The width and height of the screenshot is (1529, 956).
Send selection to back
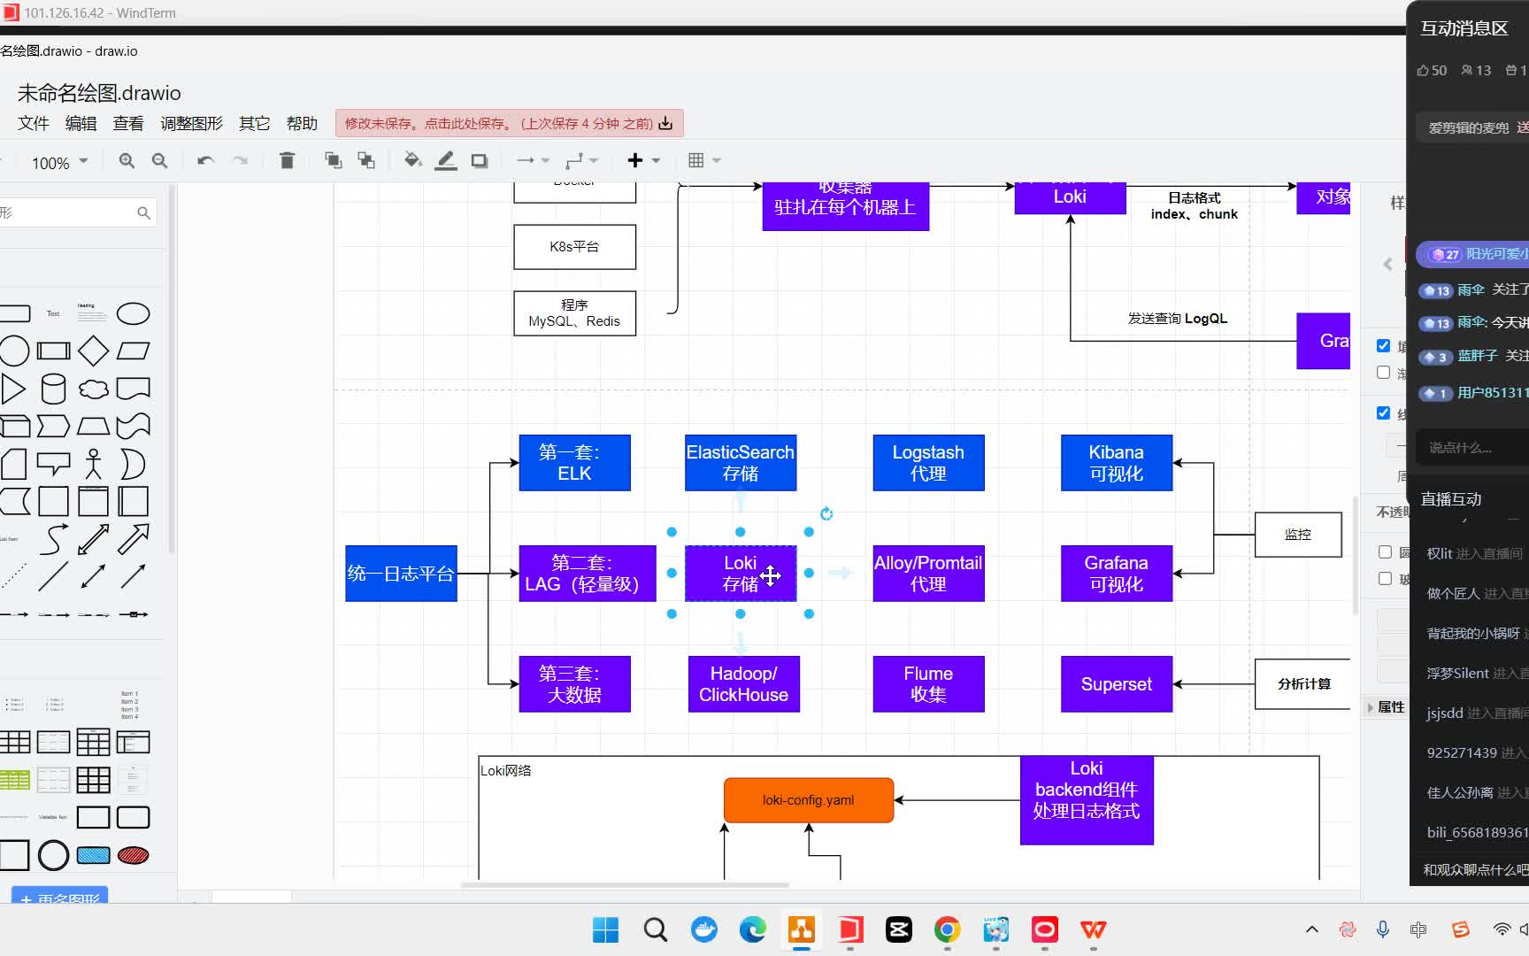point(365,160)
